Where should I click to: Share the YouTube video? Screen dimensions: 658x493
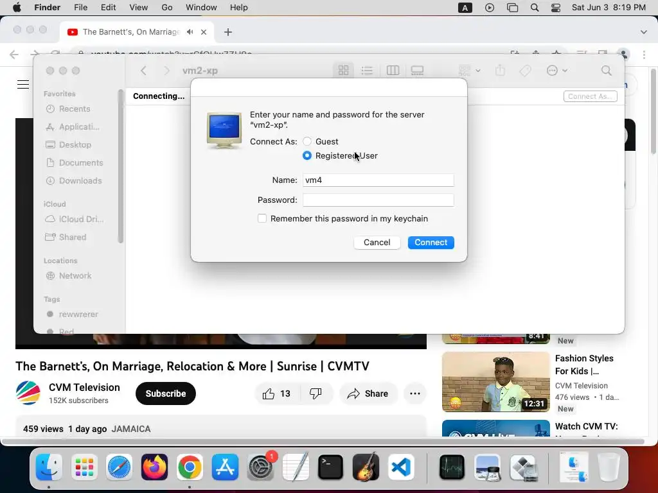(x=368, y=394)
